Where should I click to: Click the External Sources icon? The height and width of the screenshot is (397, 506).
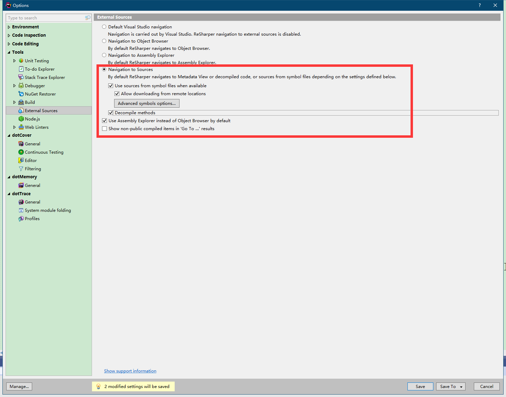21,110
